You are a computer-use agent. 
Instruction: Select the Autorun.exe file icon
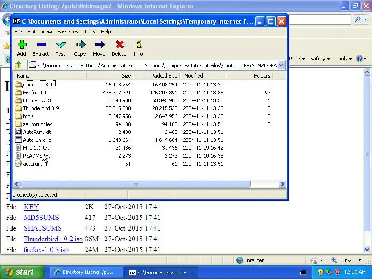coord(19,140)
